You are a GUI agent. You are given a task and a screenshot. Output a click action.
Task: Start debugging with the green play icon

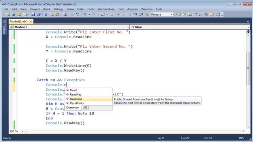(119, 15)
